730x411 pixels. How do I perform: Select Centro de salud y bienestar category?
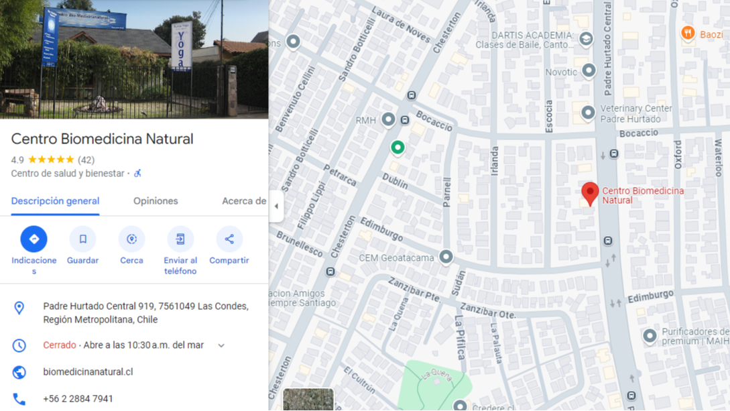68,173
